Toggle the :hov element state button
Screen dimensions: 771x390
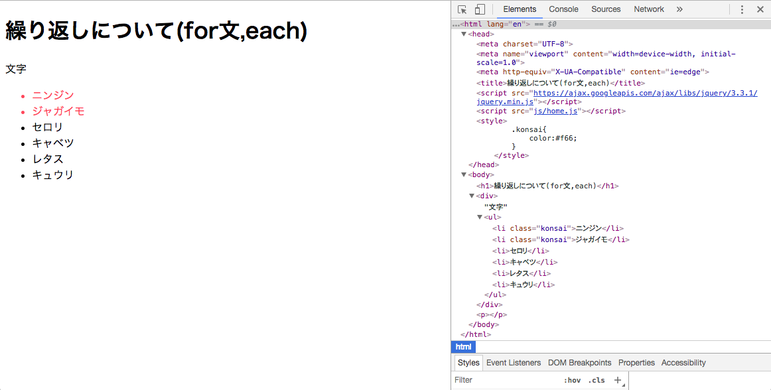[x=572, y=380]
